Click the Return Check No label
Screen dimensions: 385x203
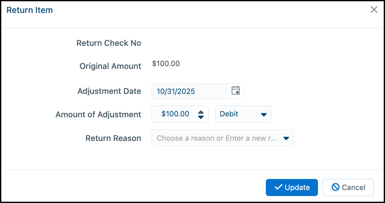coord(109,43)
